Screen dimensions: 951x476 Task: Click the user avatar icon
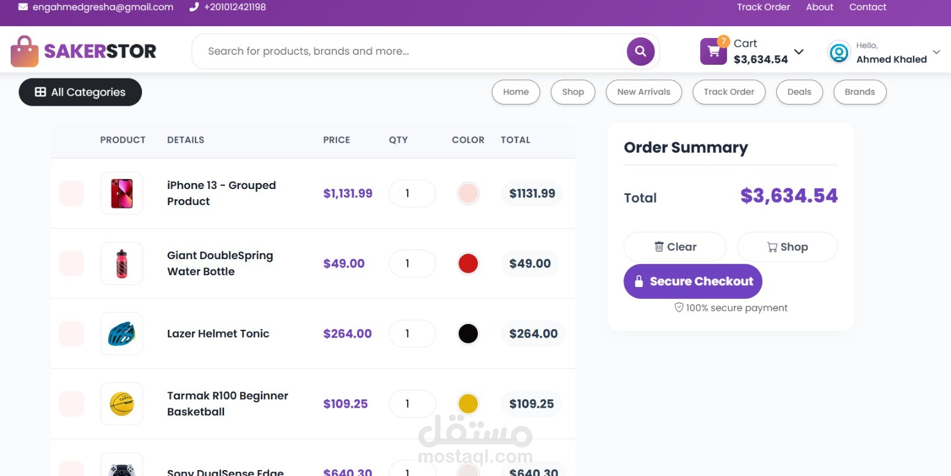point(839,52)
